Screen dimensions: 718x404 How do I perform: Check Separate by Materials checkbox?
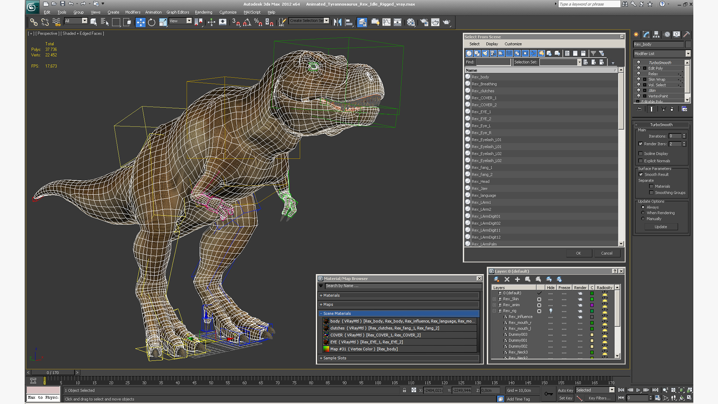651,186
